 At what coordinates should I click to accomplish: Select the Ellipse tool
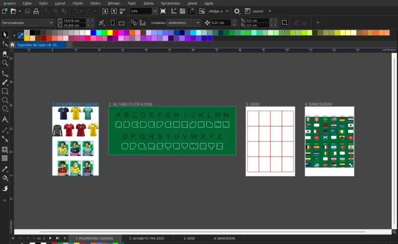4,100
